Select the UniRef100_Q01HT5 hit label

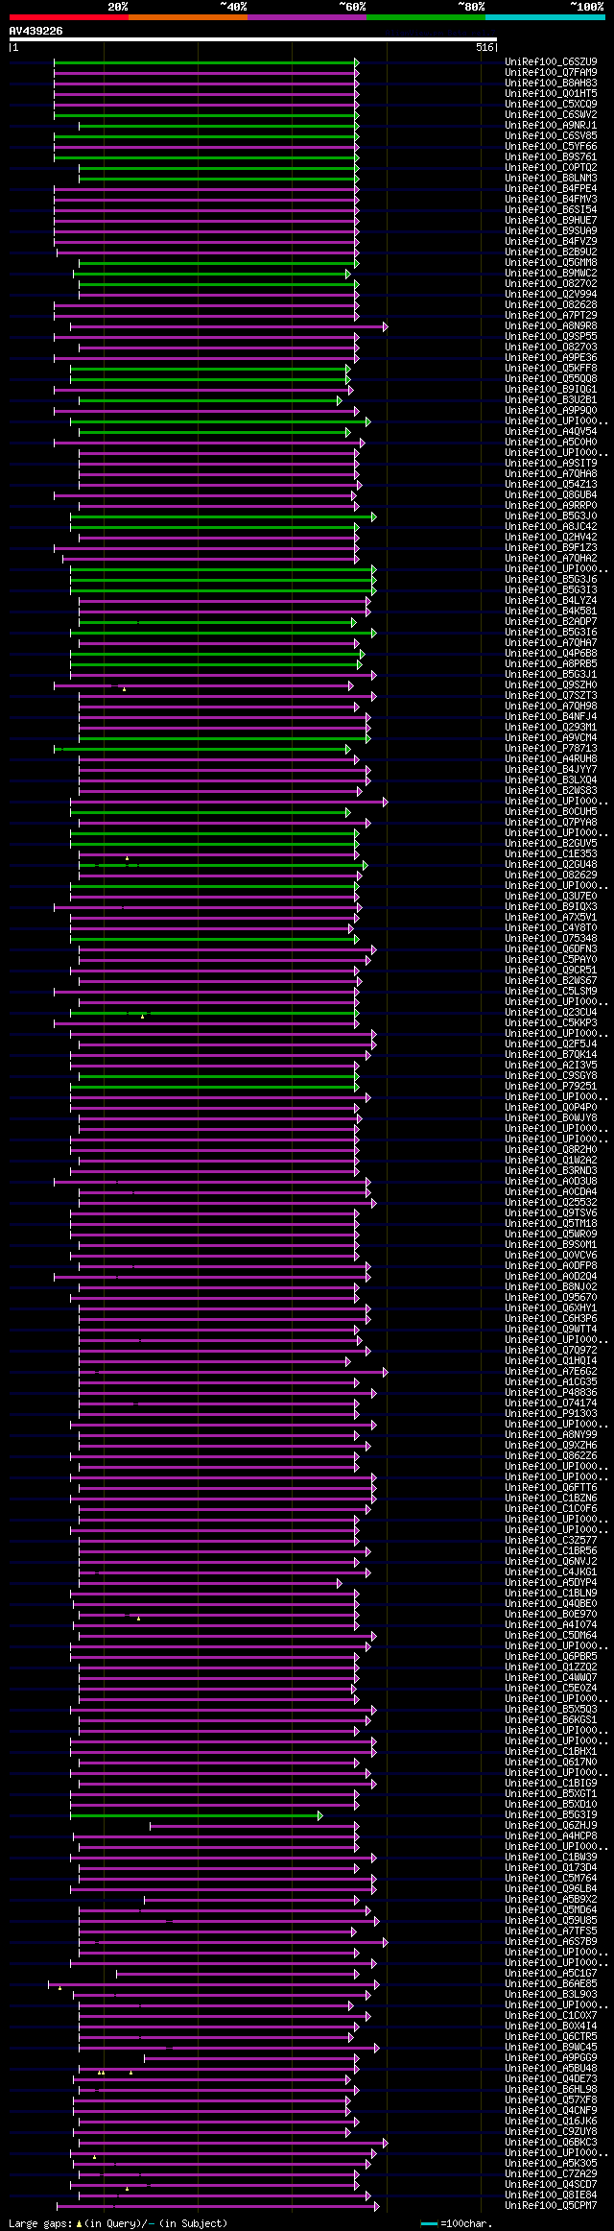tap(551, 94)
